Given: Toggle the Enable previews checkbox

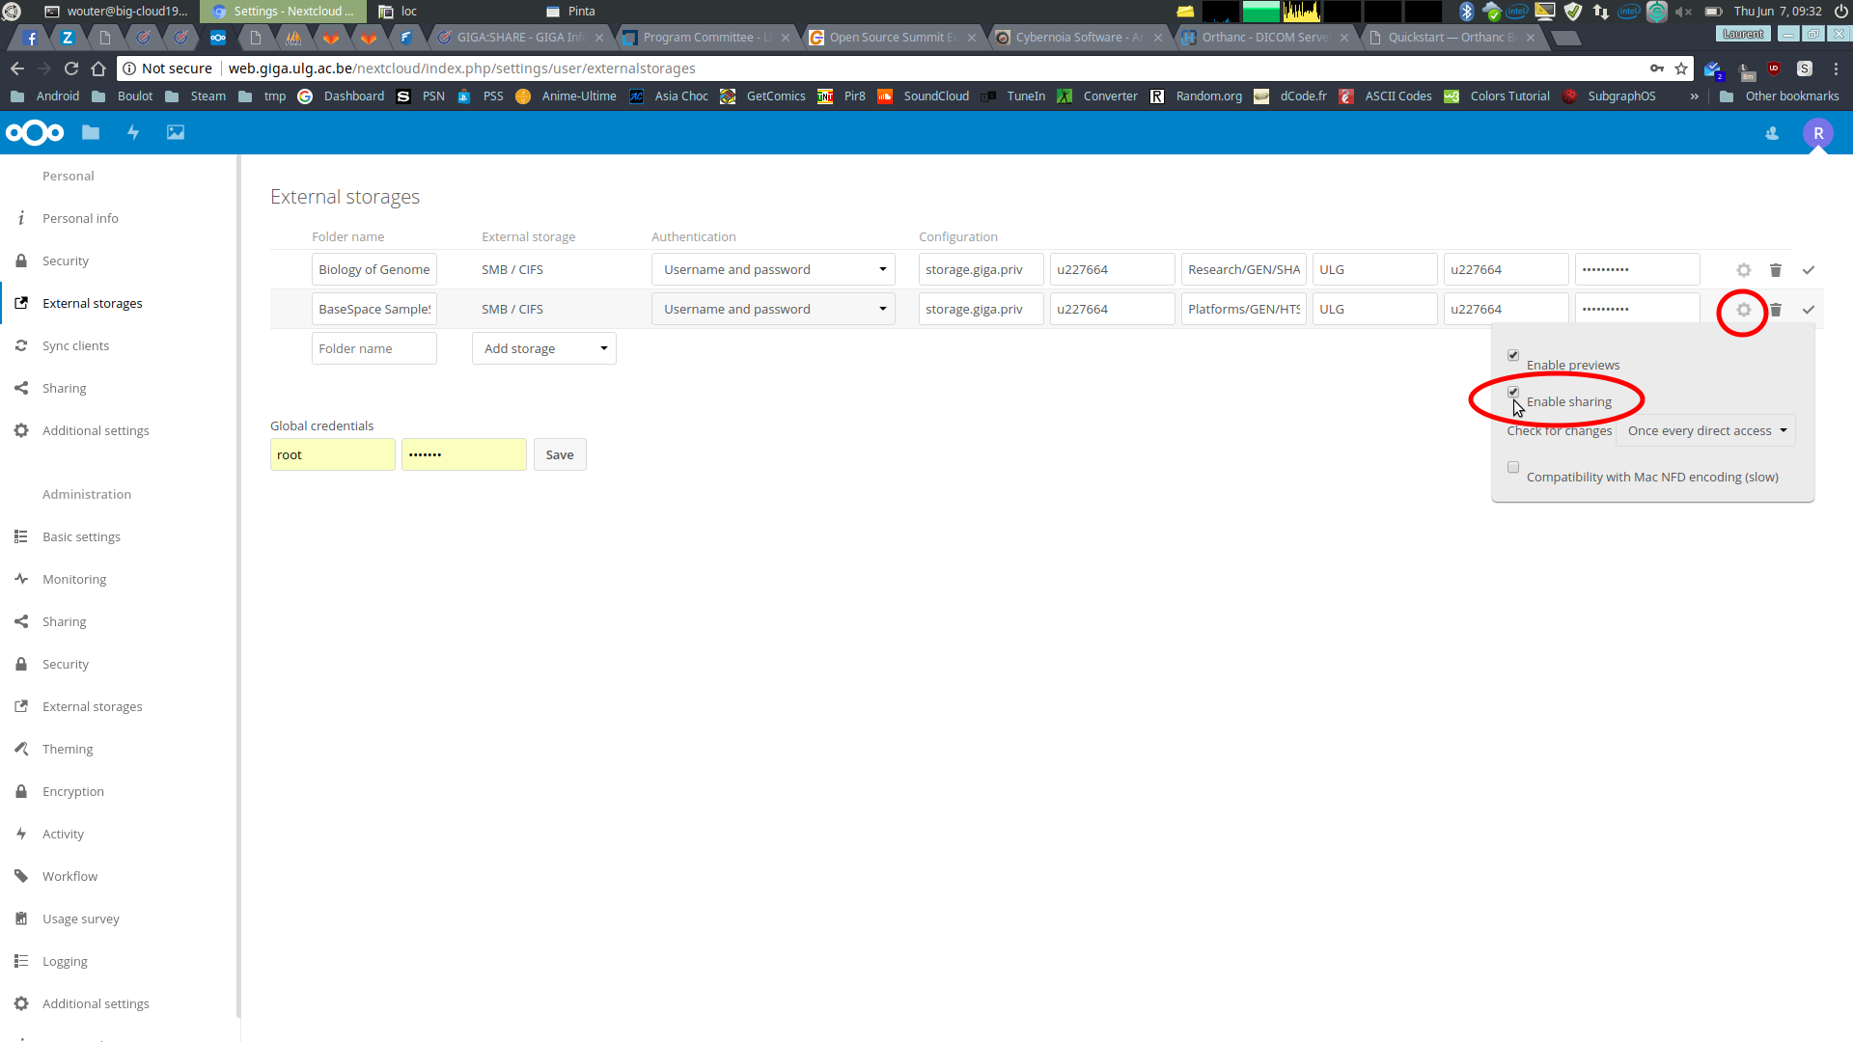Looking at the screenshot, I should coord(1513,355).
